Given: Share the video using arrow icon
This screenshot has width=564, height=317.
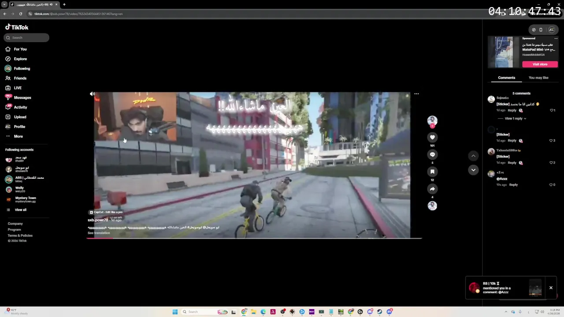Looking at the screenshot, I should [x=432, y=189].
